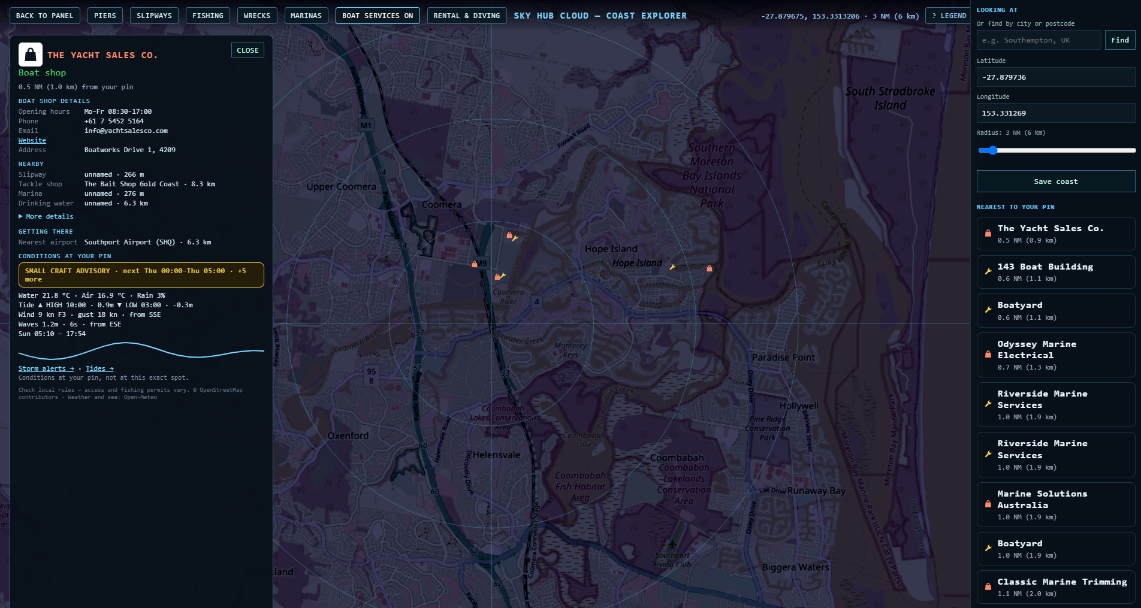Click the wrench map marker just below the Hope Island label
This screenshot has width=1141, height=608.
click(x=672, y=267)
